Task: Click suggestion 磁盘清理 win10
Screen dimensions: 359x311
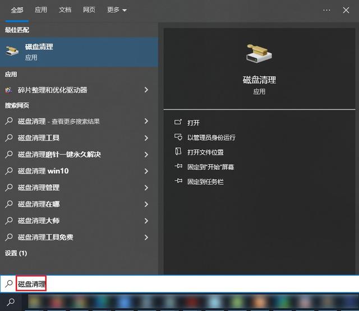Action: point(43,171)
